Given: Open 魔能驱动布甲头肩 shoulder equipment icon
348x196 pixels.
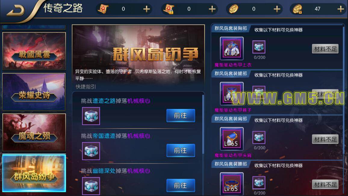Looking at the screenshot, I should click(x=231, y=139).
